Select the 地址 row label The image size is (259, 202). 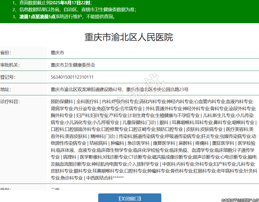coord(6,89)
